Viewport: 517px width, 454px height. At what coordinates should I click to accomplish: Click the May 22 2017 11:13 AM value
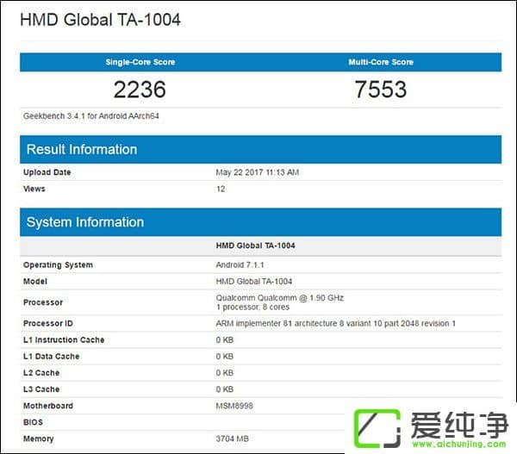[257, 172]
